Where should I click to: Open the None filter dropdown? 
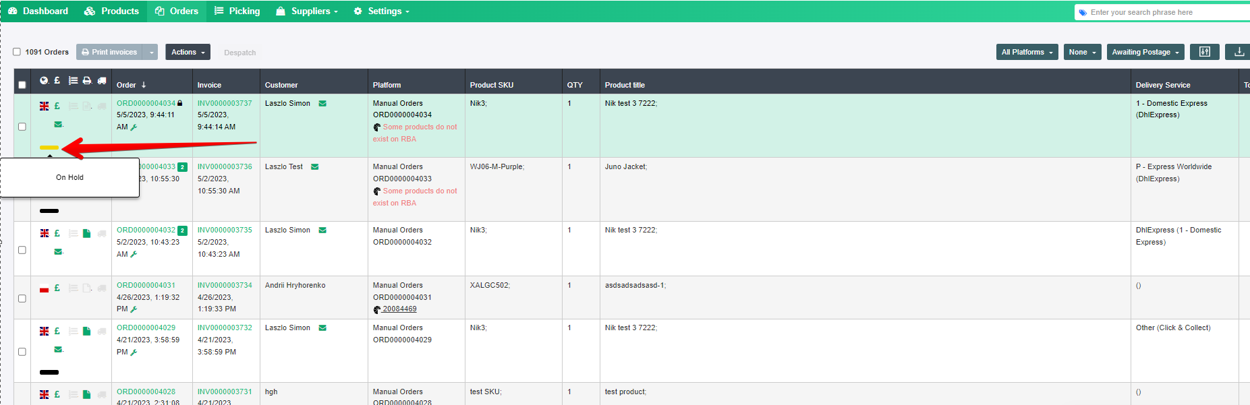pos(1082,52)
